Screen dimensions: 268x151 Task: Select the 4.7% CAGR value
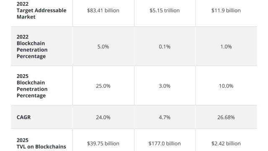(165, 117)
